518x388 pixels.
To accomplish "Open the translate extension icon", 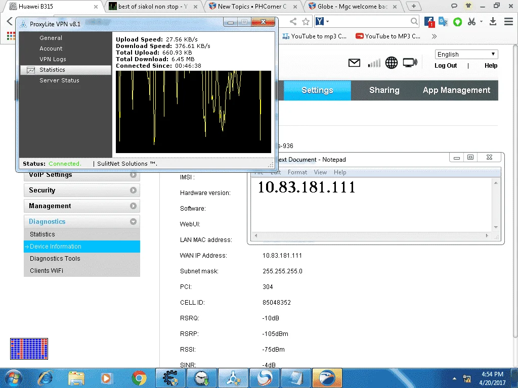I will (443, 22).
